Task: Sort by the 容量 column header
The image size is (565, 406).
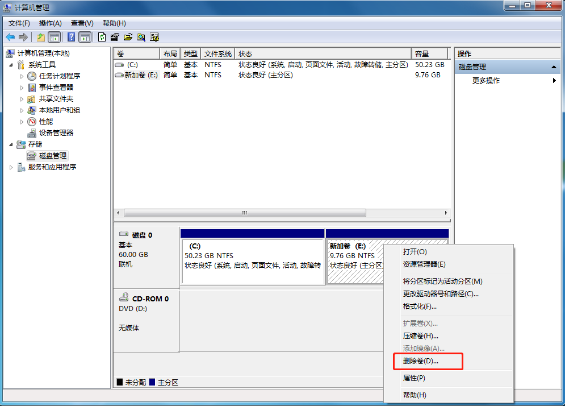Action: [x=429, y=54]
